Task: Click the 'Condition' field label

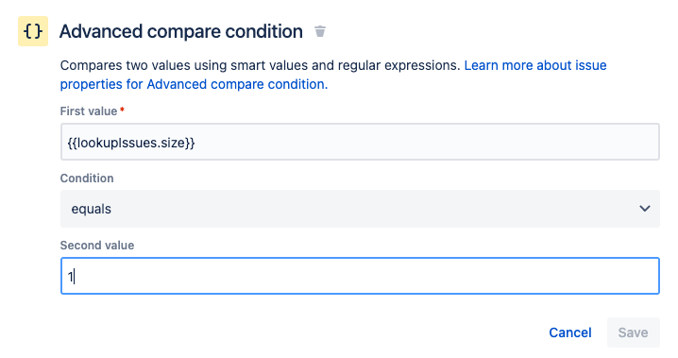Action: click(x=87, y=179)
